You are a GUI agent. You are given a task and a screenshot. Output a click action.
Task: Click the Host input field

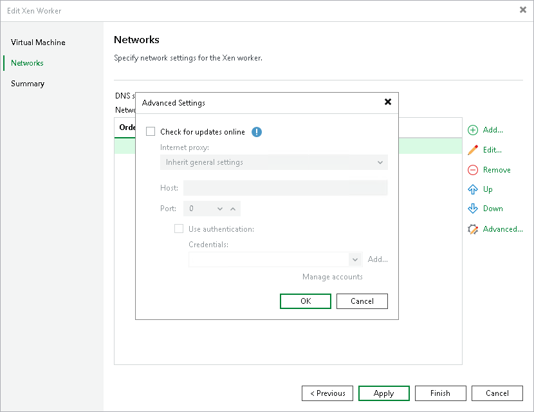coord(286,188)
